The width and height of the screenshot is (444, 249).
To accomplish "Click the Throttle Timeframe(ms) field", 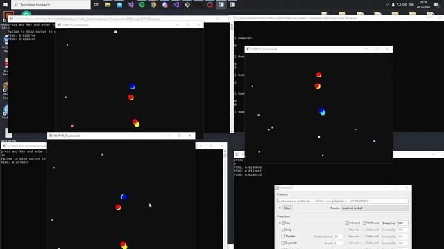I will 339,237.
